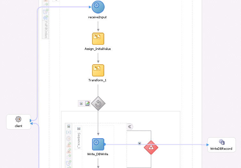The width and height of the screenshot is (241, 168).
Task: Click inner scope add onMessage envelope icon
Action: (x=69, y=156)
